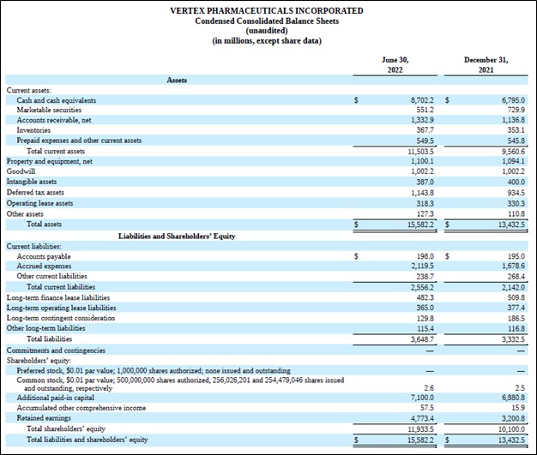537x455 pixels.
Task: Click the Vertex Pharmaceuticals Incorporated title
Action: 268,10
